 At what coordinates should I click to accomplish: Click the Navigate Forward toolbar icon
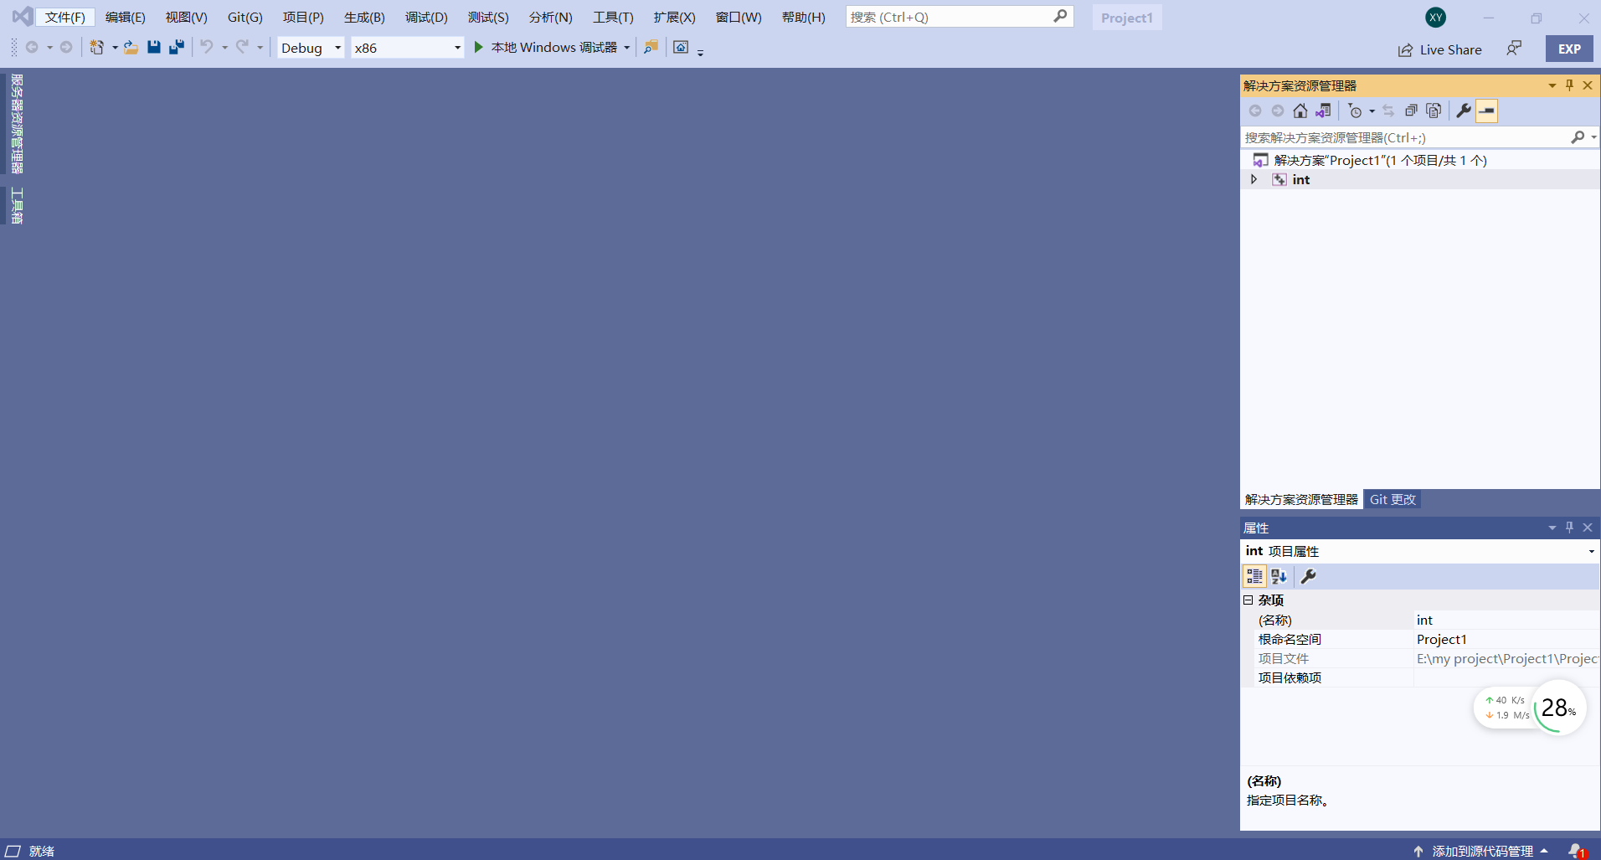[66, 48]
